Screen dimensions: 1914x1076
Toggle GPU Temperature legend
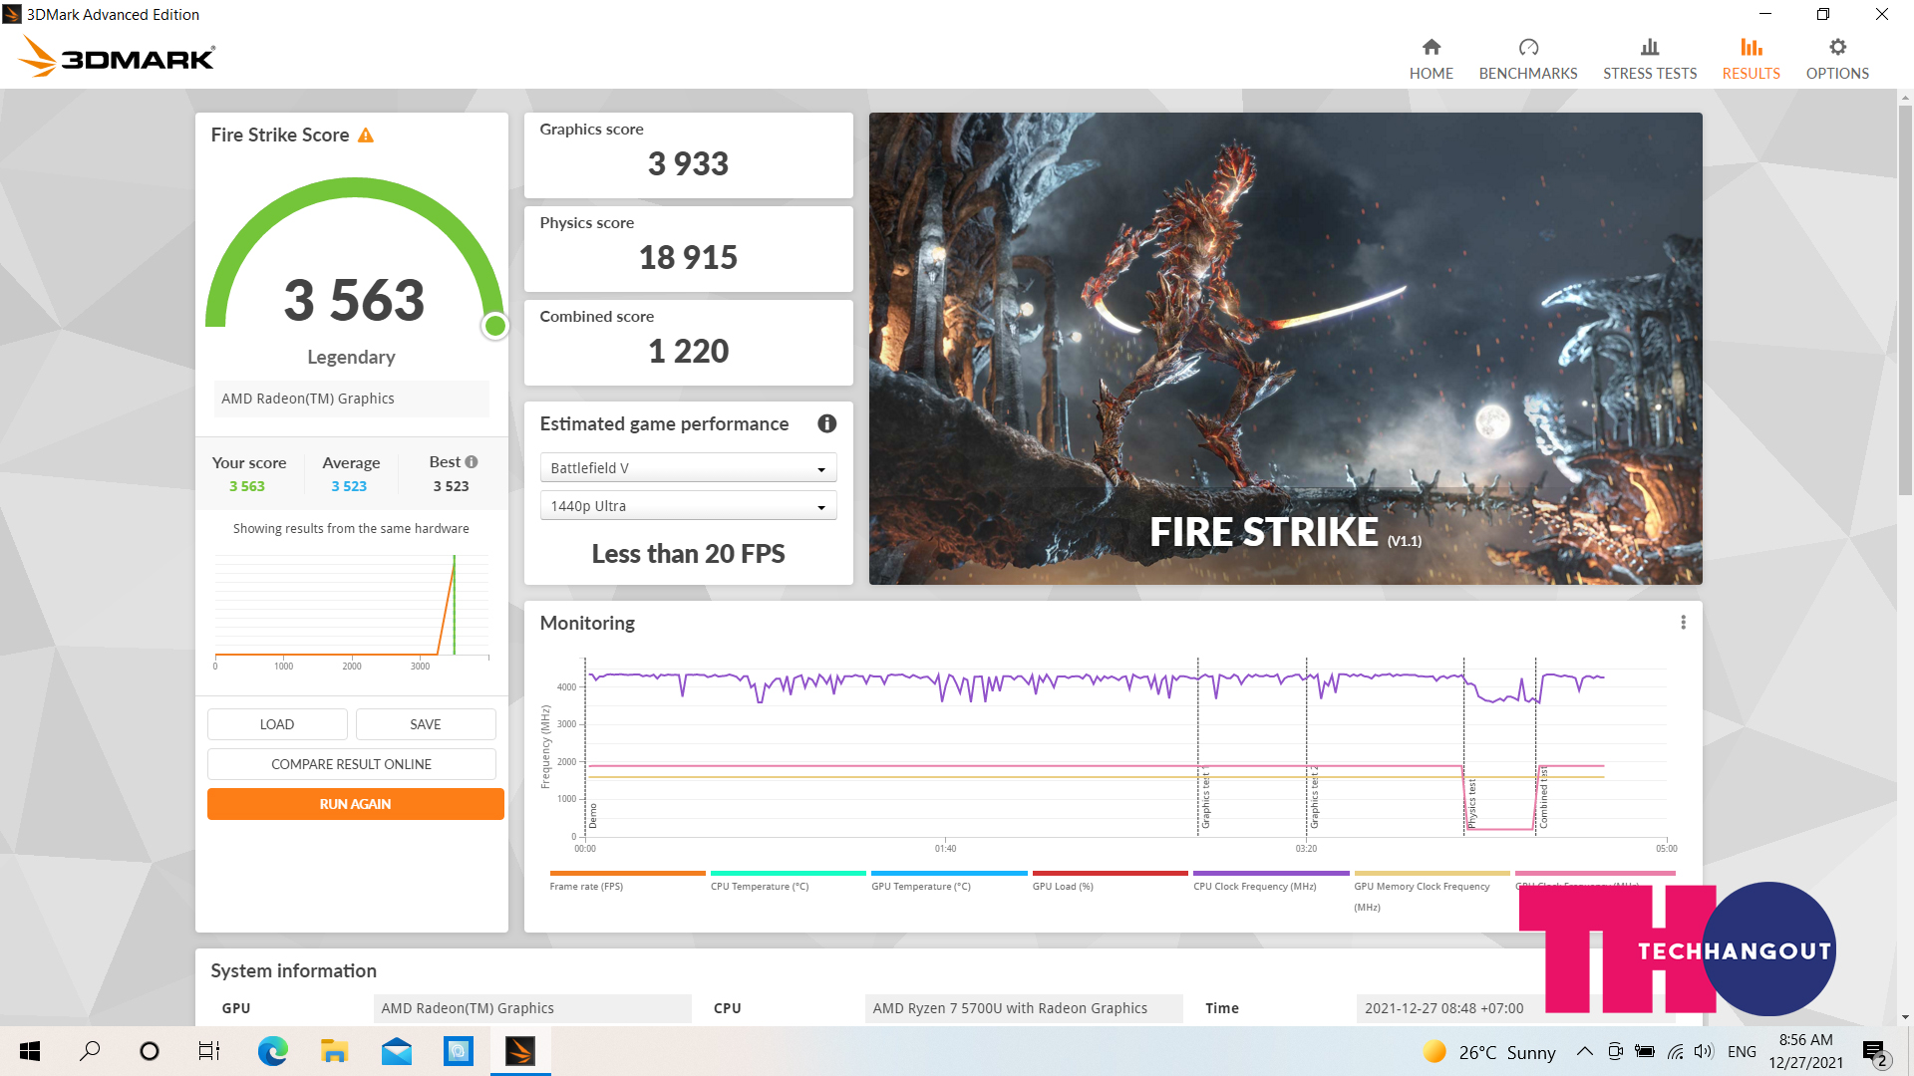[x=948, y=881]
